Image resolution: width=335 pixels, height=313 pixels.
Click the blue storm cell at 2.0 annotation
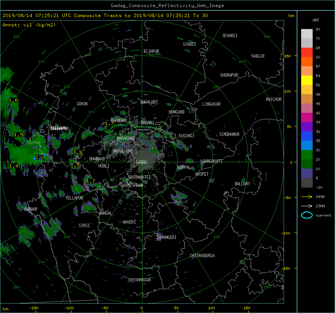pos(39,157)
